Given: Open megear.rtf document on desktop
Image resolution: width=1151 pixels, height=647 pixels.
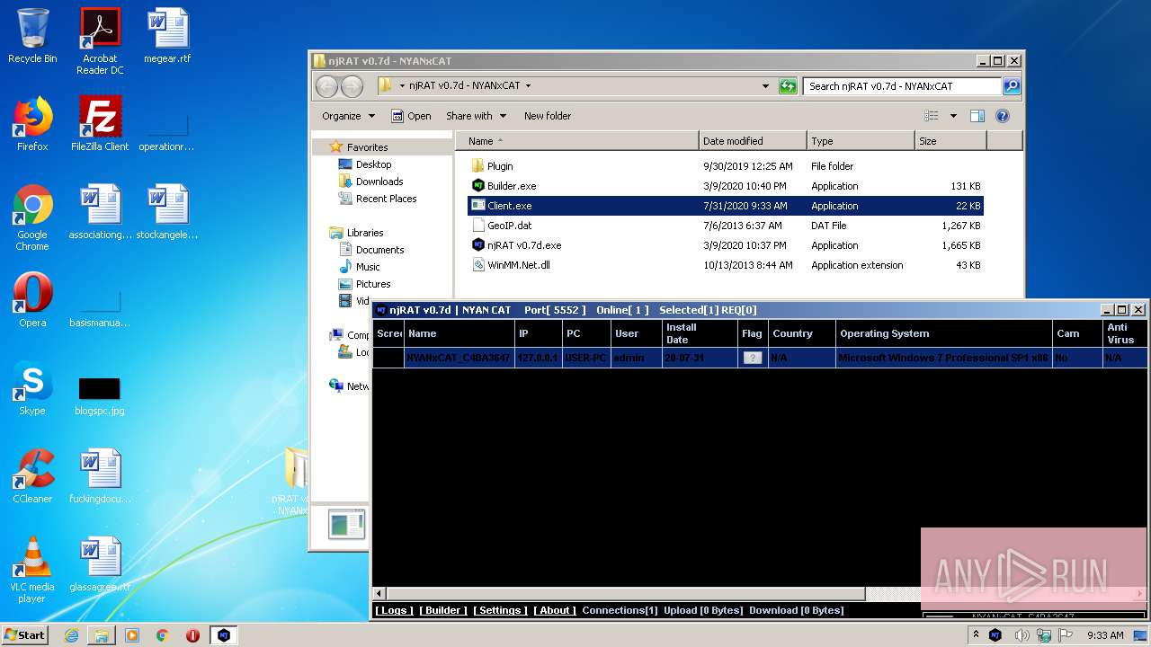Looking at the screenshot, I should 168,36.
